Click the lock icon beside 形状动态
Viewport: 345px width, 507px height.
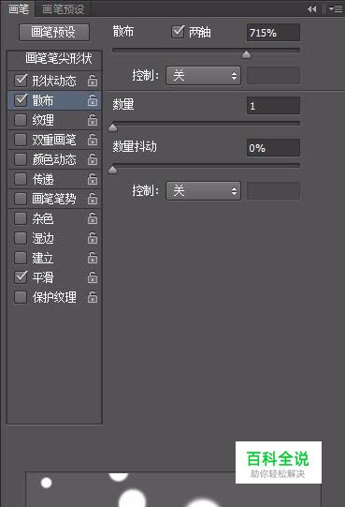(x=93, y=81)
